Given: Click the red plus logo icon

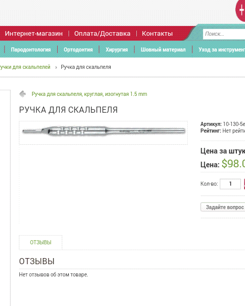Looking at the screenshot, I should tap(240, 11).
